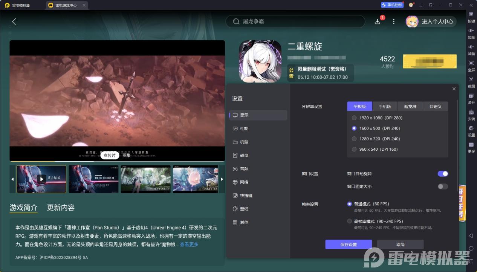477x272 pixels.
Task: Toggle 窗口自动旋转 switch off
Action: click(443, 174)
